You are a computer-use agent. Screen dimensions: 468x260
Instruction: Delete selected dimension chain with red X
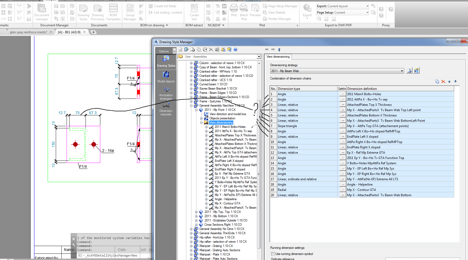[x=443, y=81]
